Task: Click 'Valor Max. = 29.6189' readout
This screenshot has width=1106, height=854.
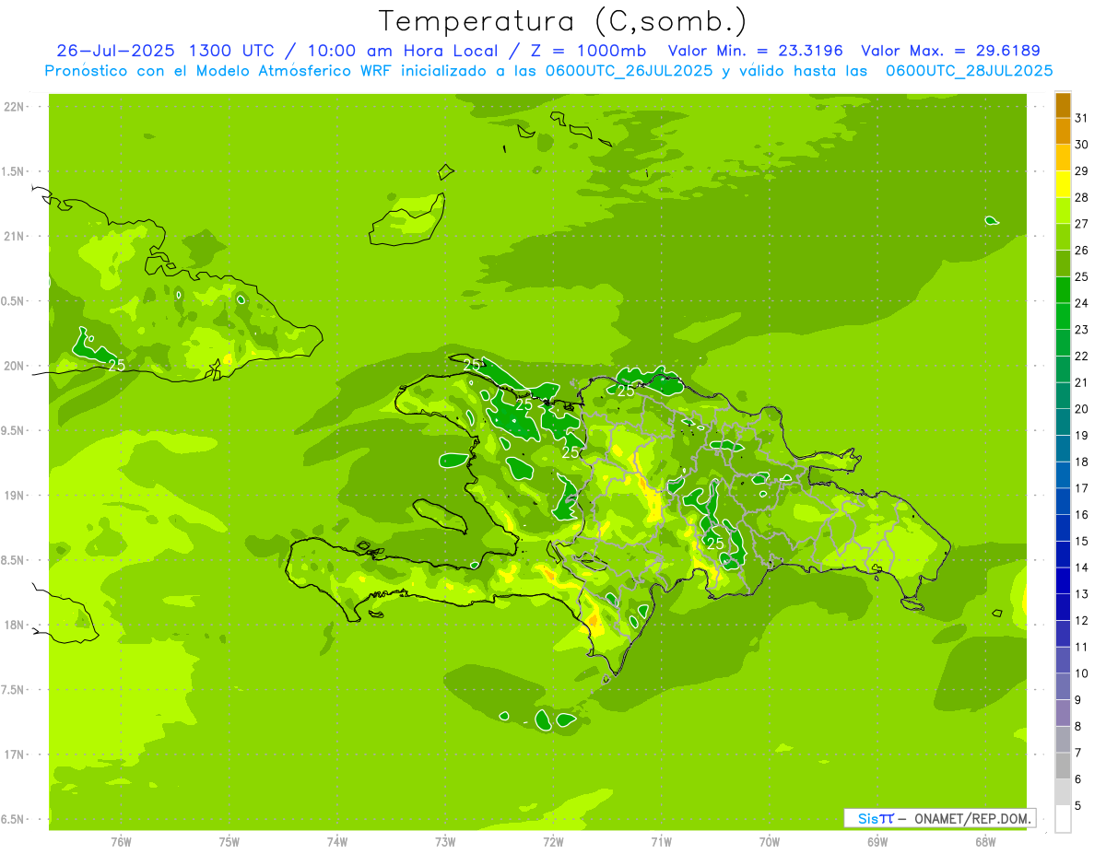Action: click(x=950, y=51)
